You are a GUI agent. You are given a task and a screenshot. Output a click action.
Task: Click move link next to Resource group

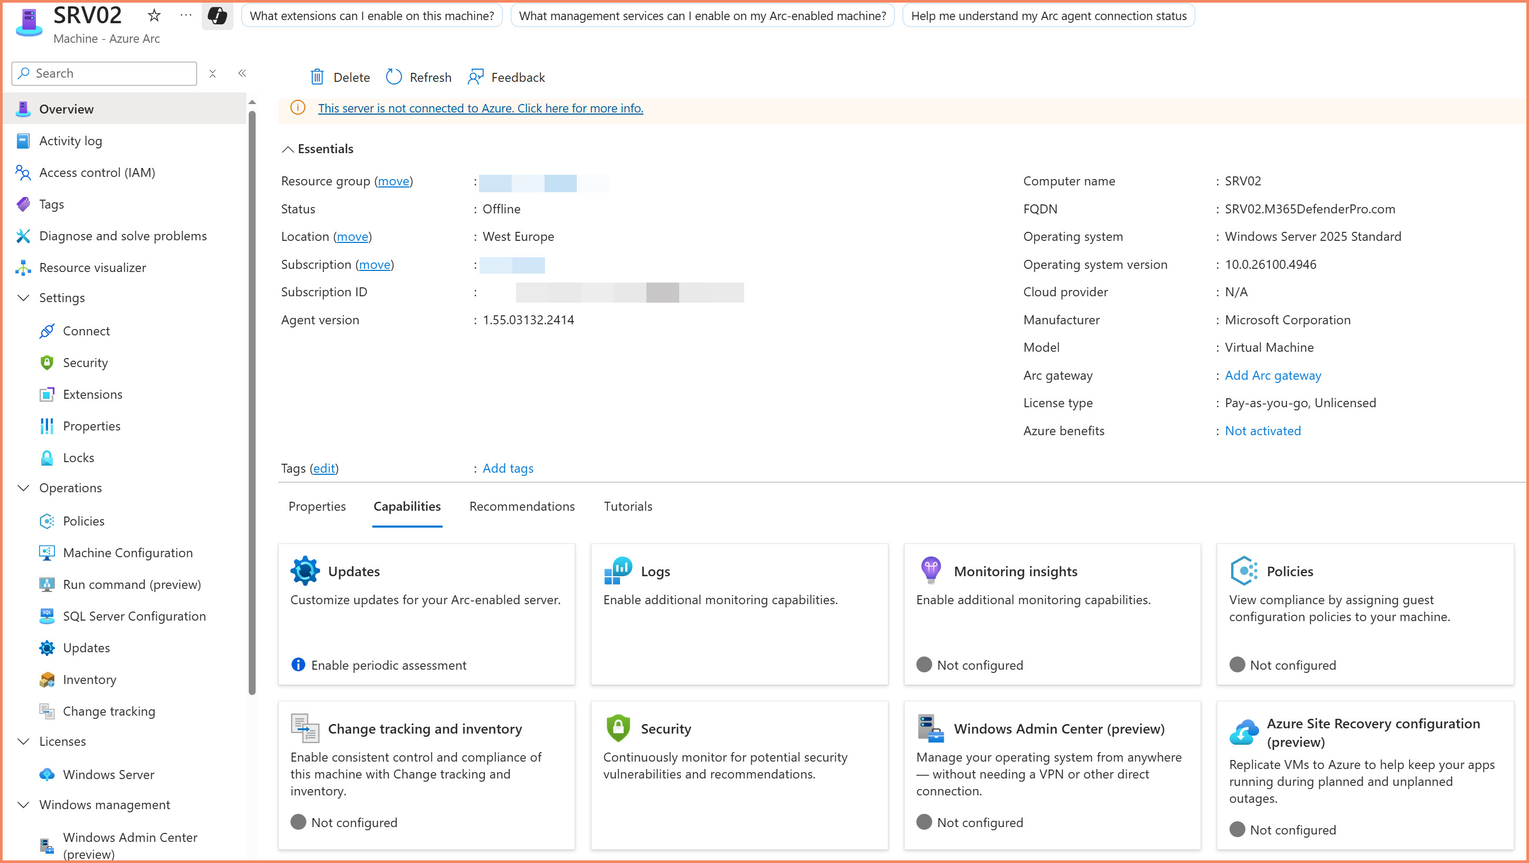[x=393, y=182]
